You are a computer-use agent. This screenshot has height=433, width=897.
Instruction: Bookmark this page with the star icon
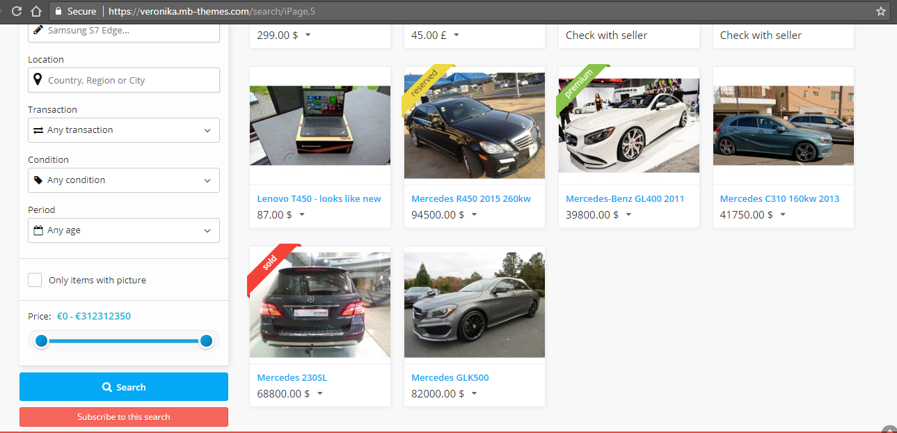[881, 11]
